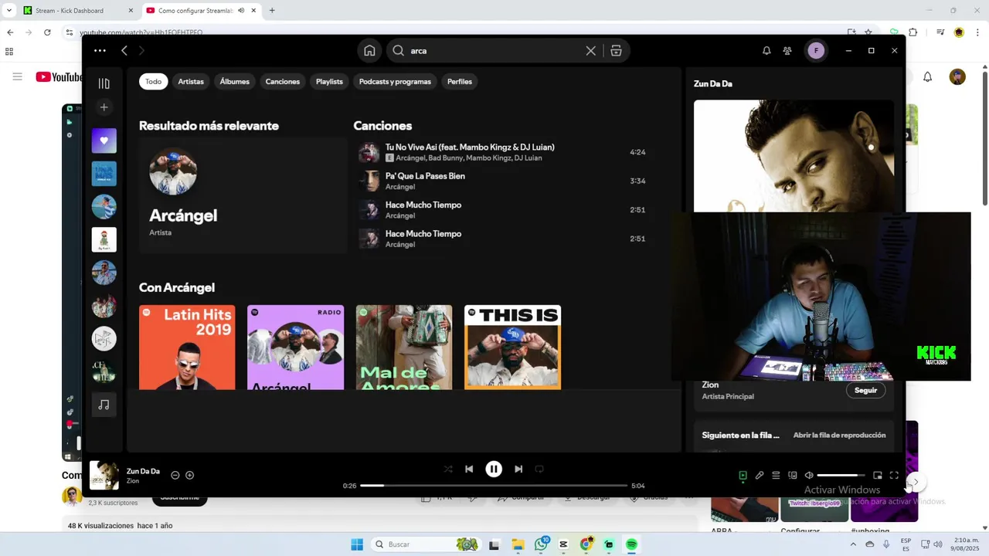Select the Podcasts y programas filter

[x=395, y=82]
